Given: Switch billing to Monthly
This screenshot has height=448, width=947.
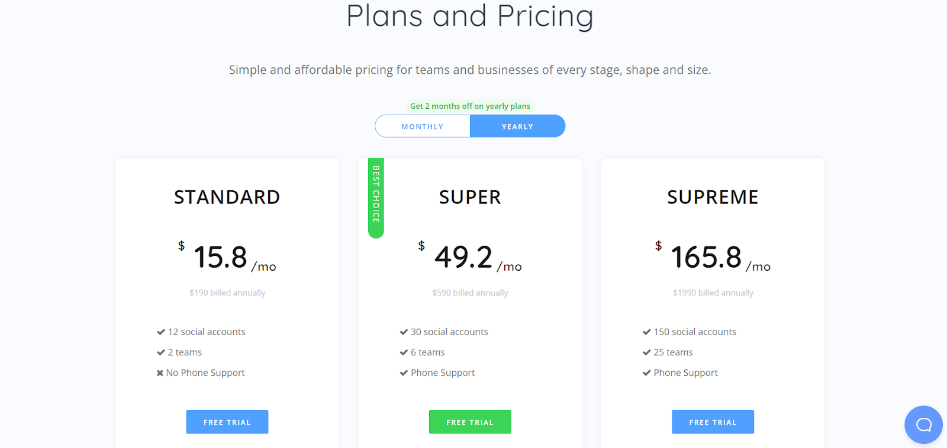Looking at the screenshot, I should point(423,126).
